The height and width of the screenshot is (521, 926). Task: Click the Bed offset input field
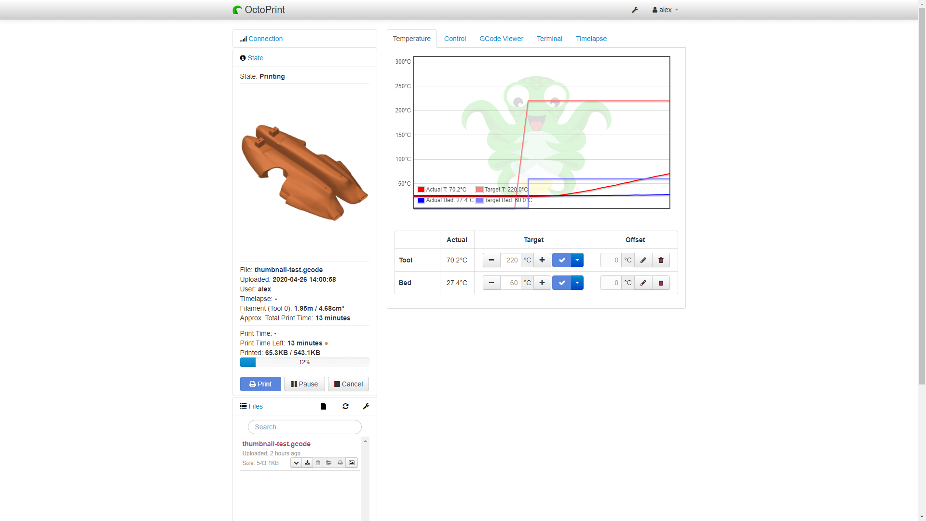tap(611, 283)
